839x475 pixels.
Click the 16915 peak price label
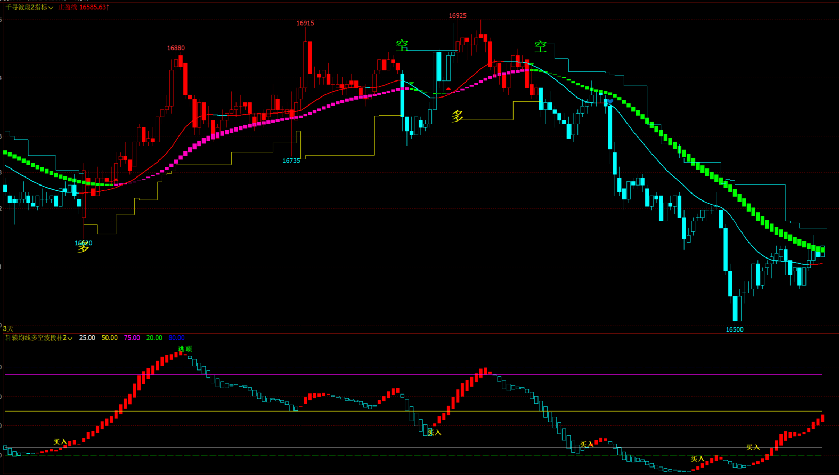tap(305, 23)
